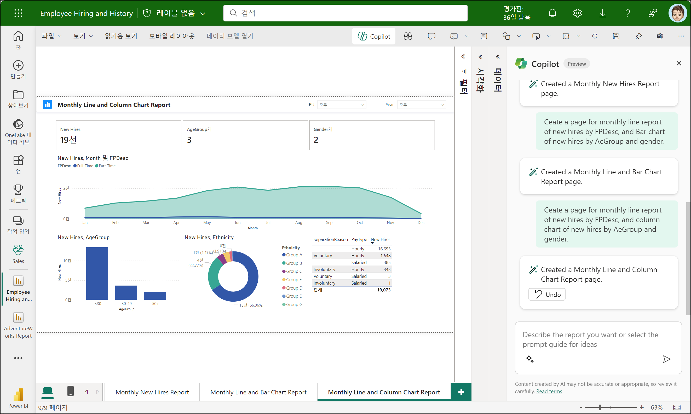Expand the Year slicer dropdown

(442, 105)
